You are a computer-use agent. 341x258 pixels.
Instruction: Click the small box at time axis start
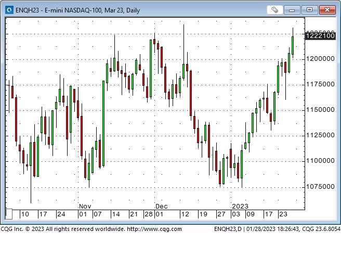pyautogui.click(x=9, y=214)
